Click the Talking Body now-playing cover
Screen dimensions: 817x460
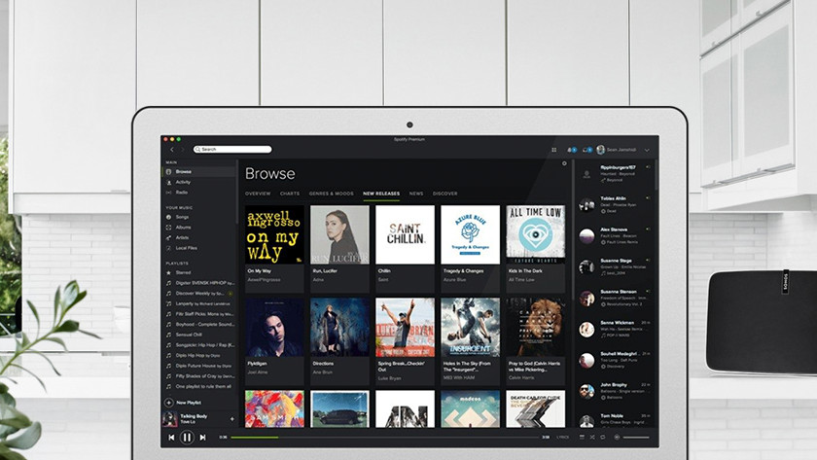coord(170,419)
